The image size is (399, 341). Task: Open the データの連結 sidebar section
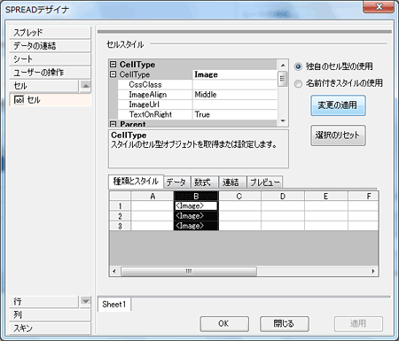click(x=50, y=46)
